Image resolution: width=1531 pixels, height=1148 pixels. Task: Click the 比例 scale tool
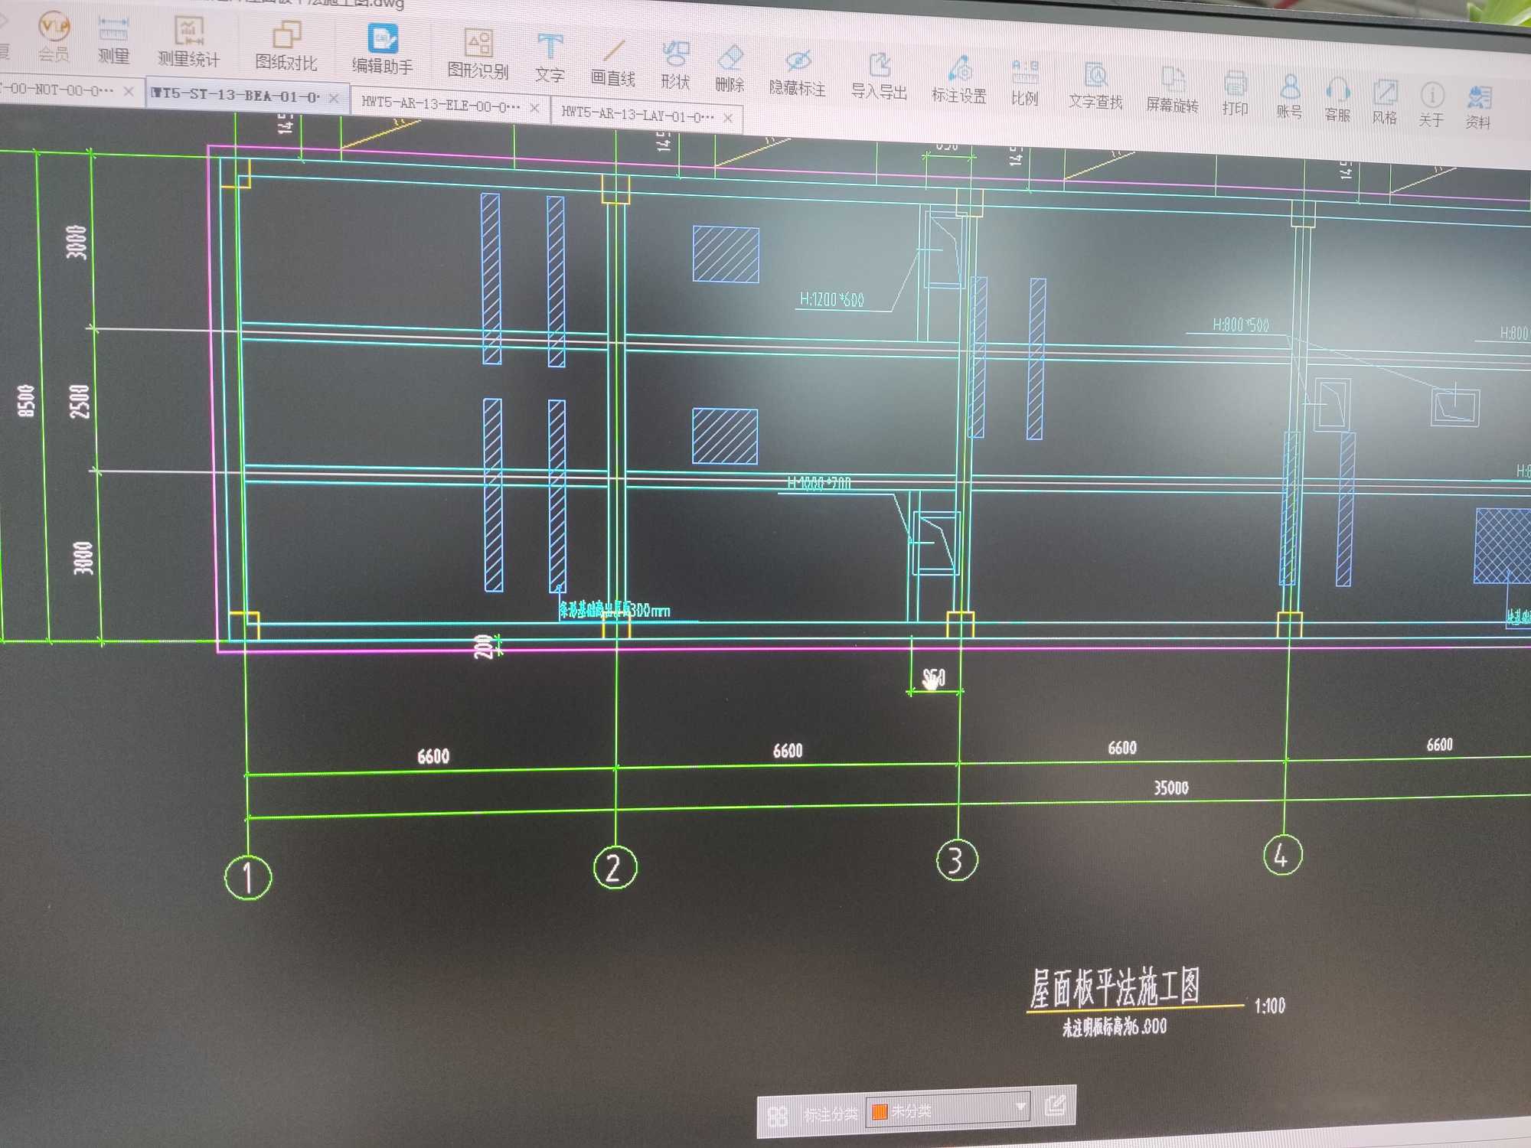[x=1025, y=83]
